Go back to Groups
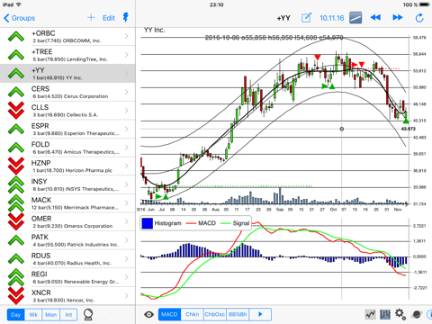432x324 pixels. 19,18
